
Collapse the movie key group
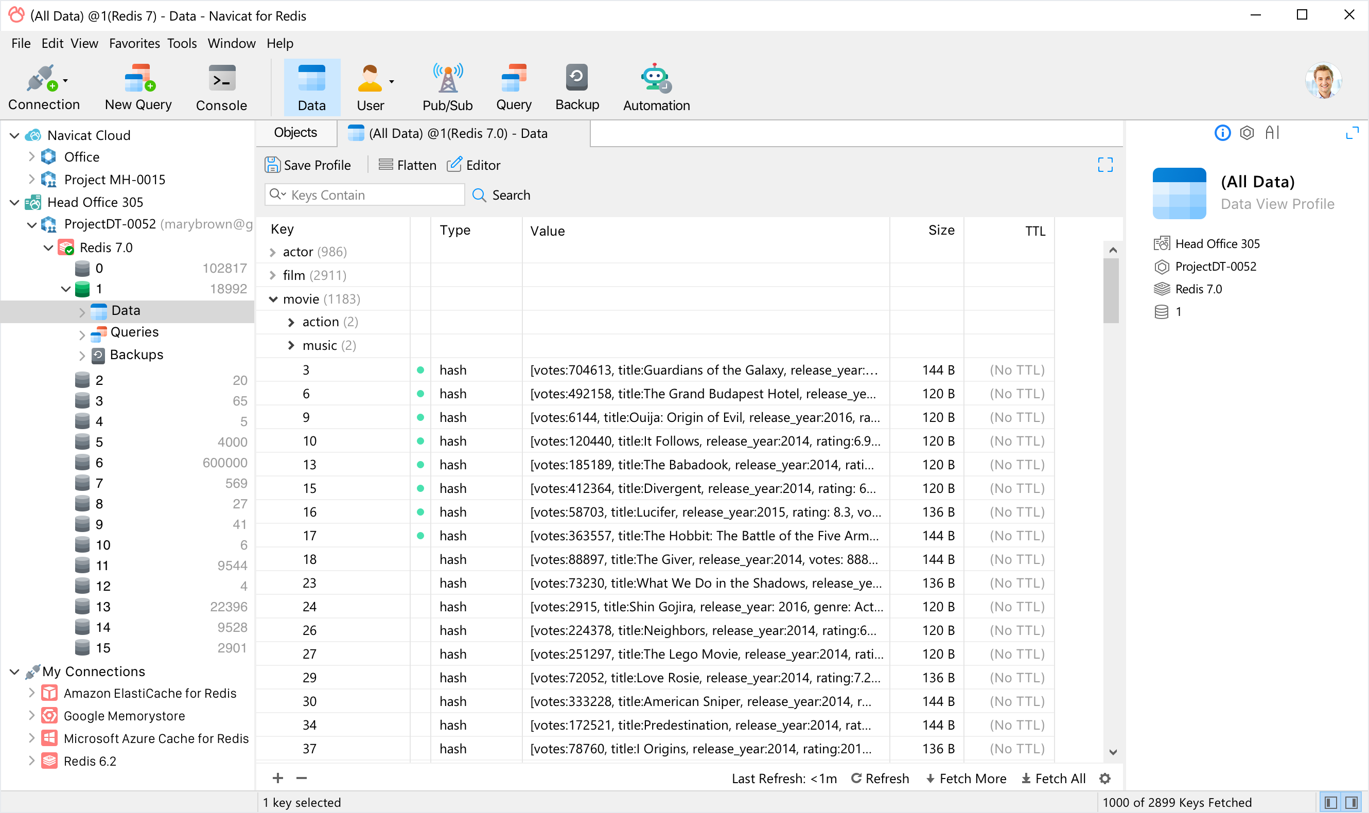pyautogui.click(x=273, y=299)
